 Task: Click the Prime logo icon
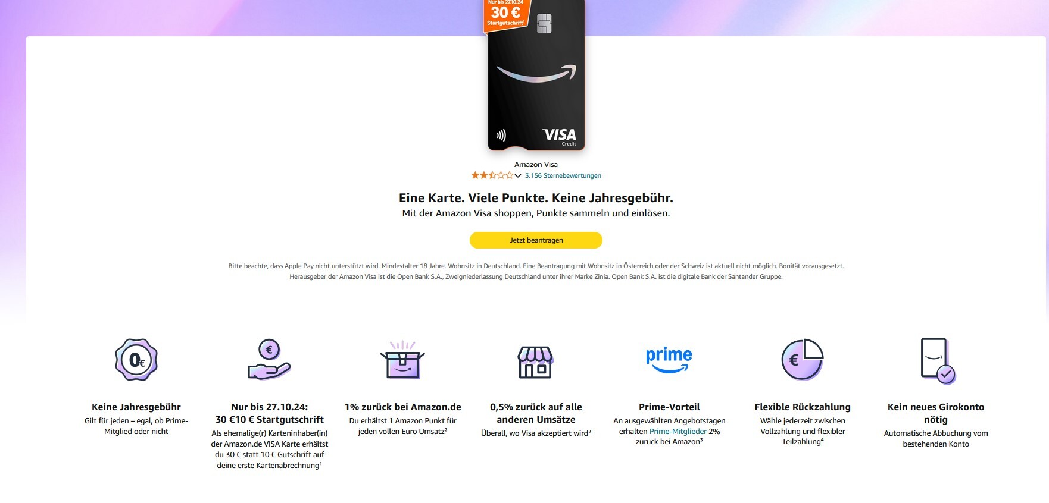[669, 360]
